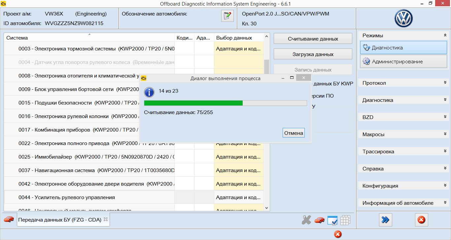
Task: Click the blue info icon beside 14 из 23
Action: 149,92
